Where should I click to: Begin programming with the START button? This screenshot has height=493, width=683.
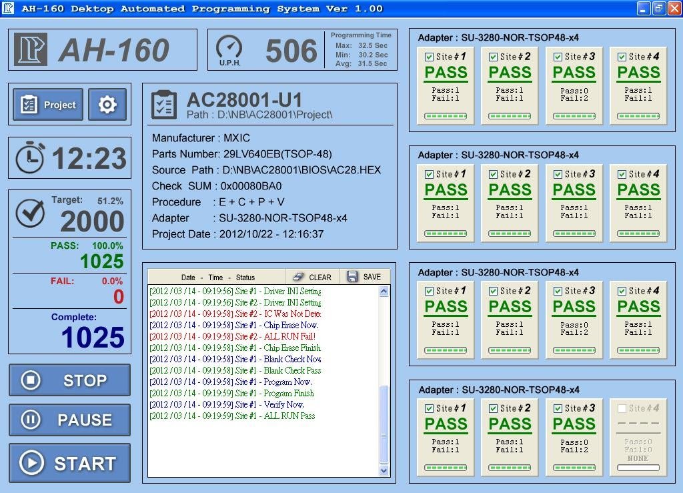coord(69,463)
